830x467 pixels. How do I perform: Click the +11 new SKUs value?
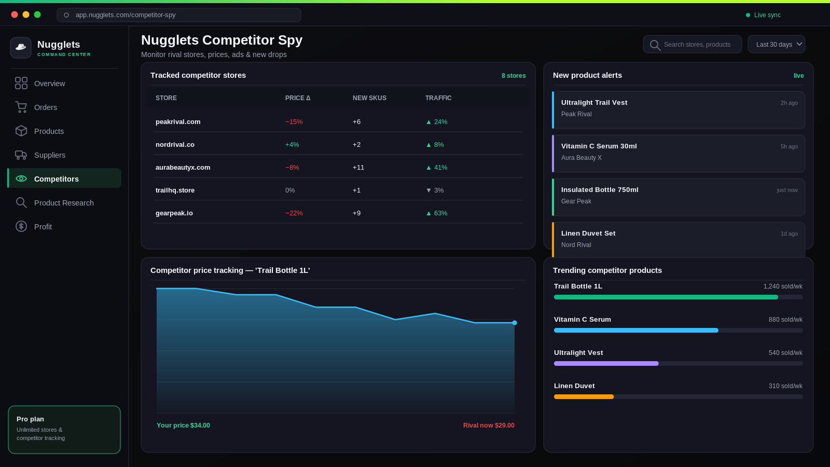[x=358, y=168]
